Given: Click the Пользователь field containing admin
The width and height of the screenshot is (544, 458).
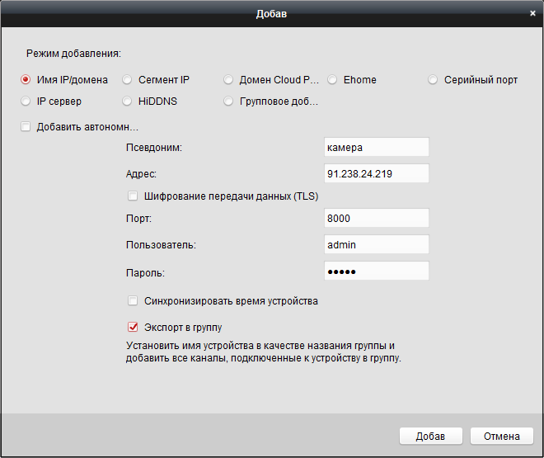Looking at the screenshot, I should [x=377, y=244].
